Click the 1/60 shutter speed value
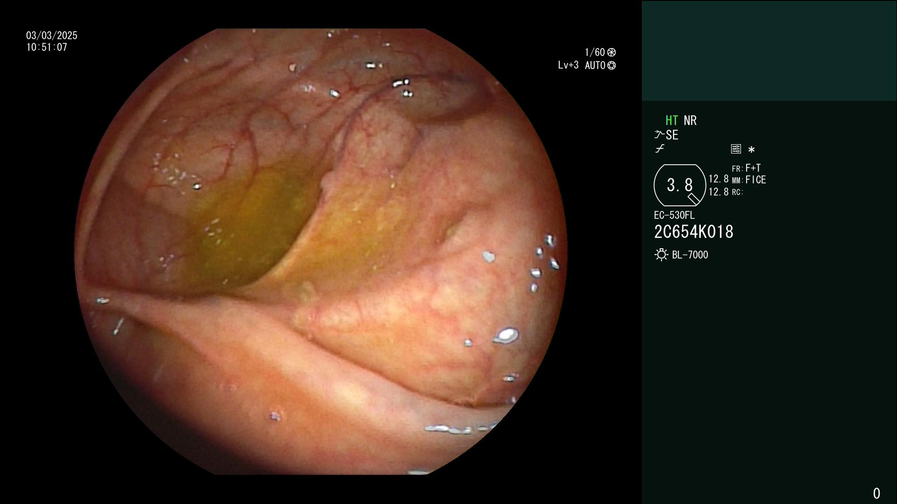Image resolution: width=897 pixels, height=504 pixels. [x=595, y=52]
